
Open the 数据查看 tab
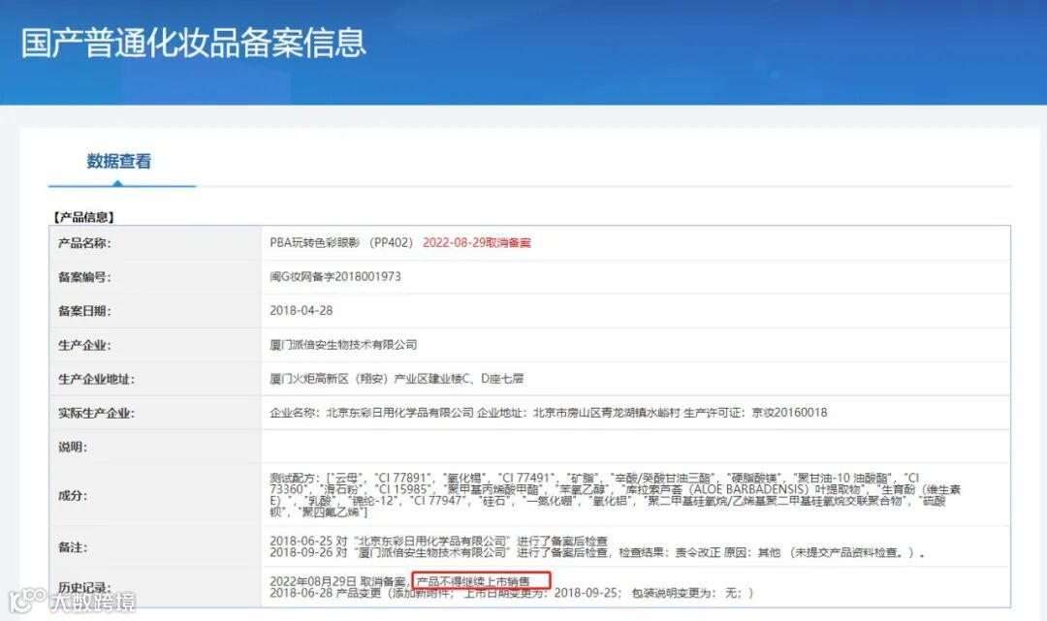pyautogui.click(x=119, y=162)
